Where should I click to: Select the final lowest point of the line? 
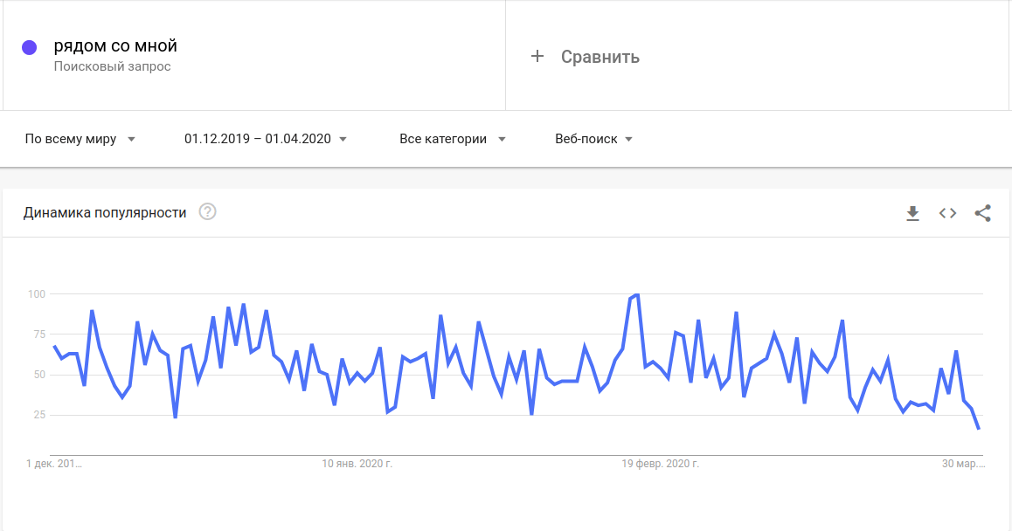pos(979,428)
